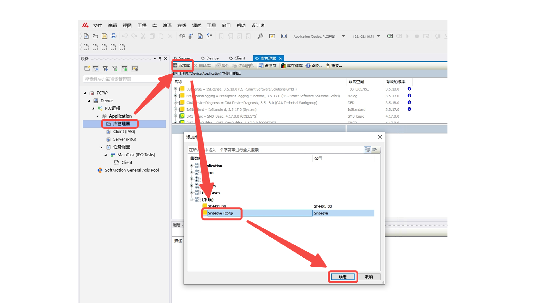Screen dimensions: 539x303
Task: Expand the 3SLicense library row
Action: (x=175, y=89)
